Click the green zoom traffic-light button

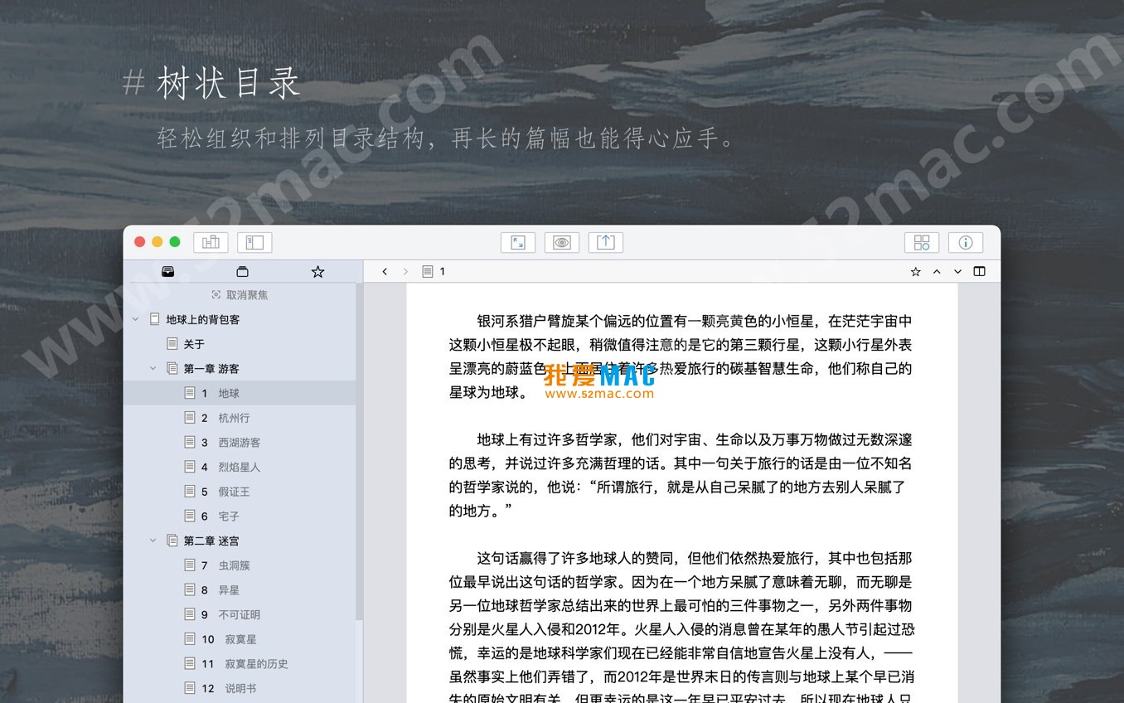click(175, 241)
